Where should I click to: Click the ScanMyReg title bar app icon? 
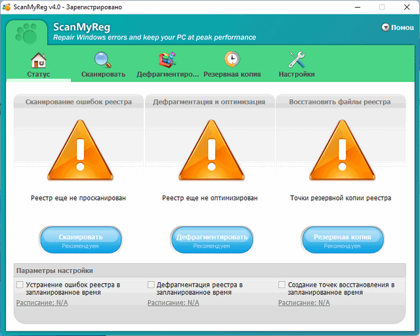point(7,7)
